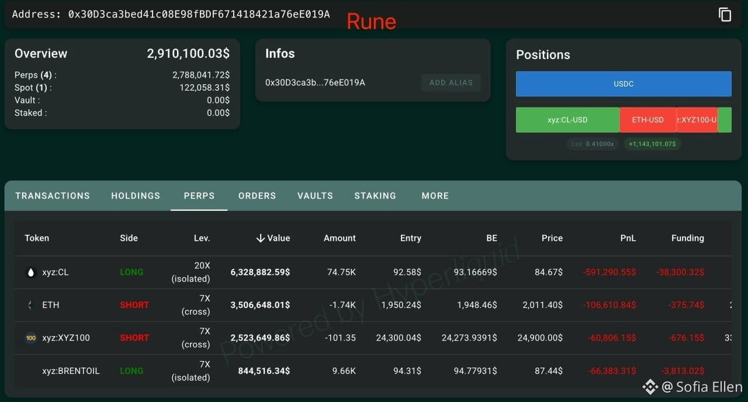This screenshot has height=402, width=748.
Task: Click the BE value 24,273.9391$
Action: tap(470, 338)
